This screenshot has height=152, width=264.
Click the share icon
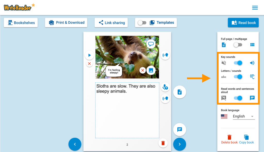[x=101, y=23]
